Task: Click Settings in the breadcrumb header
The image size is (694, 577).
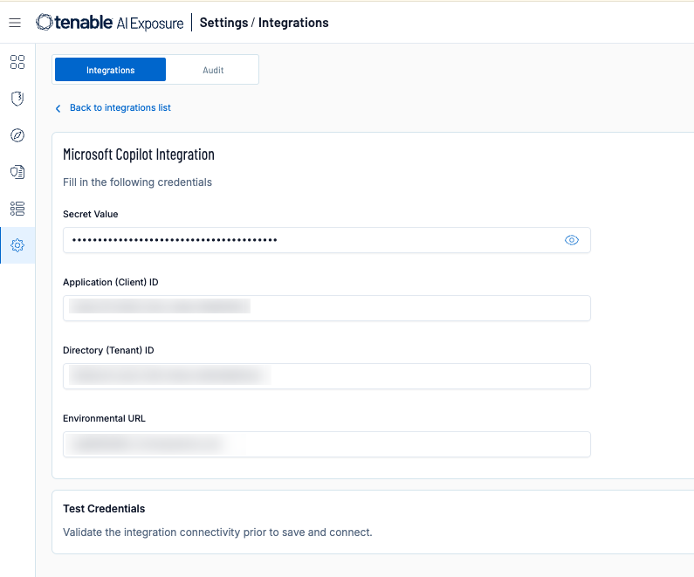Action: [223, 23]
